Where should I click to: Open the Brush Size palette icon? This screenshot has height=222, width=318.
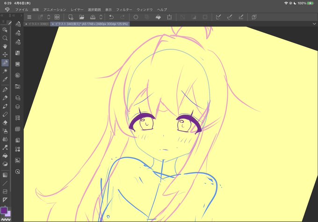pos(18,42)
